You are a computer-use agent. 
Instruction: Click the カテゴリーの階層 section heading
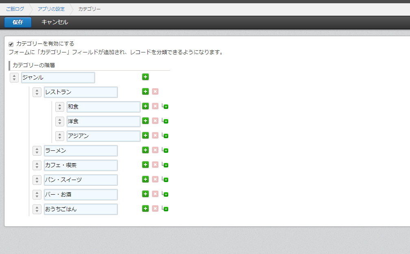pyautogui.click(x=34, y=65)
